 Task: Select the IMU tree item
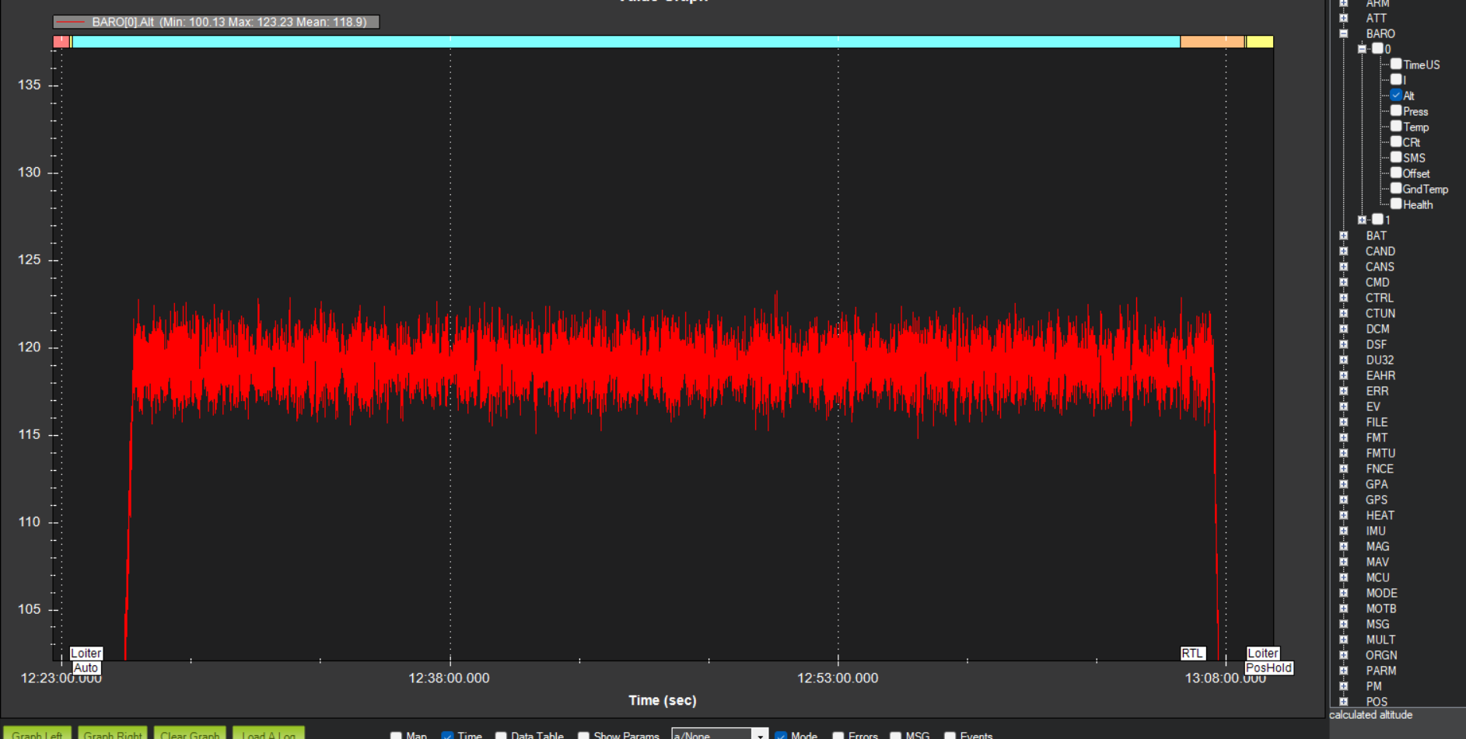1376,531
